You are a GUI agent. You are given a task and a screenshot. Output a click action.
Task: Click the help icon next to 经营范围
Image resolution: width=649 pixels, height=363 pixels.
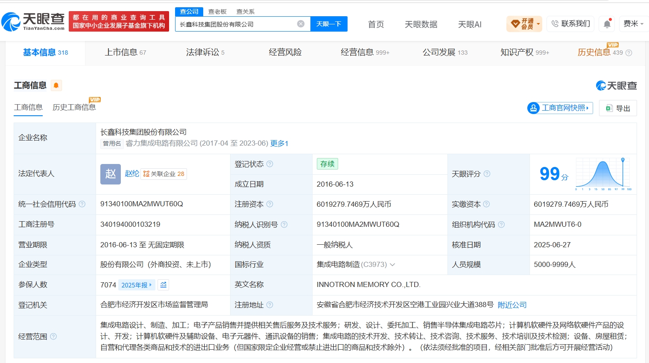[53, 337]
